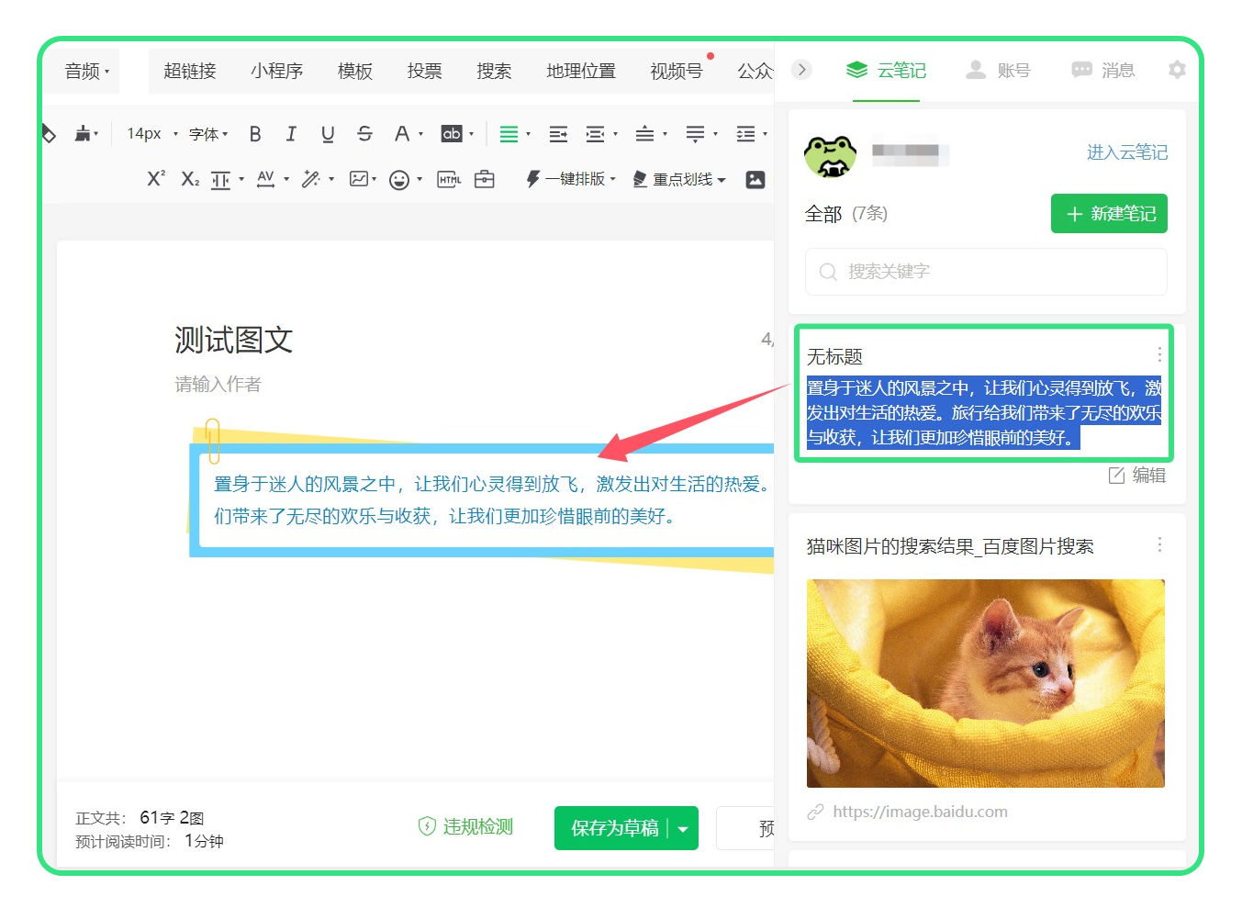Switch to the 账号 tab
Image resolution: width=1242 pixels, height=908 pixels.
pos(998,70)
